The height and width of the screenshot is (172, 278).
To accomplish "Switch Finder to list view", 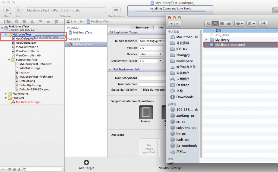I will tap(215, 24).
